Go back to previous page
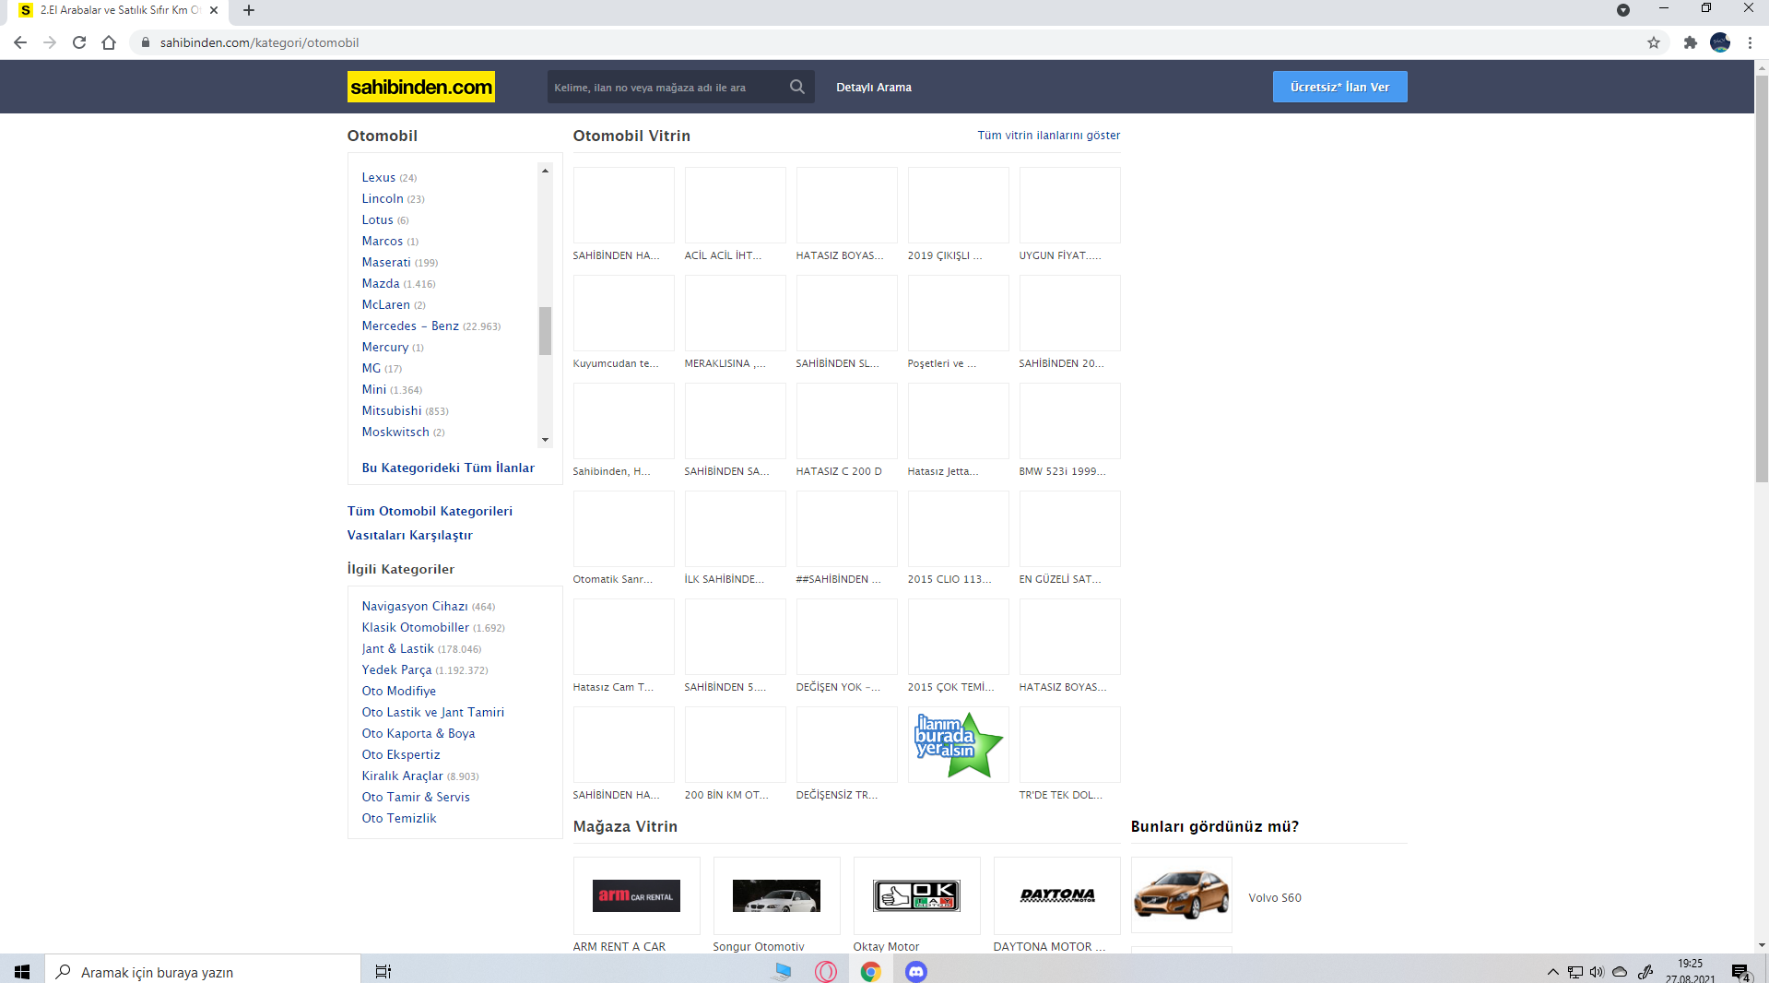The height and width of the screenshot is (983, 1769). point(20,42)
